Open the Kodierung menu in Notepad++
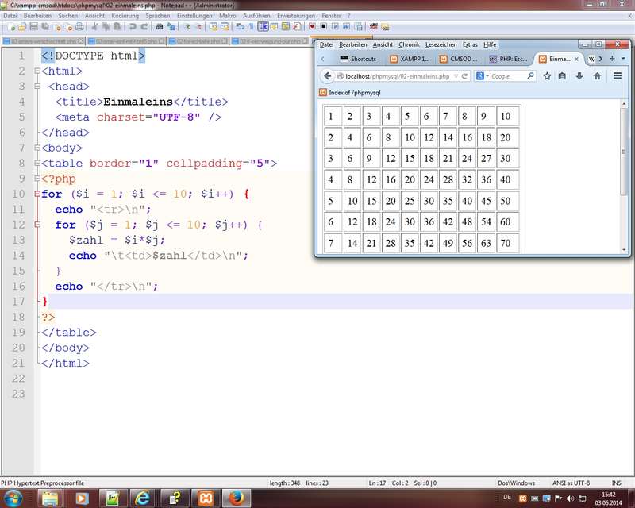 tap(125, 15)
